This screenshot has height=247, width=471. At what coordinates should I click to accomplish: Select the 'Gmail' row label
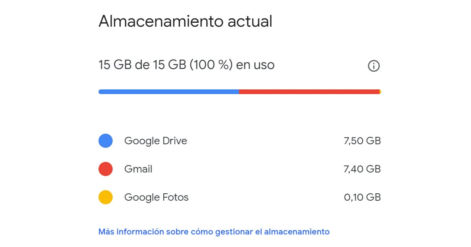click(x=138, y=169)
